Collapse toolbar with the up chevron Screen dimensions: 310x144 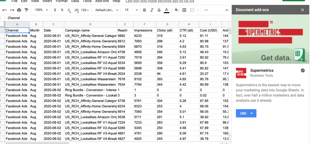click(x=227, y=10)
